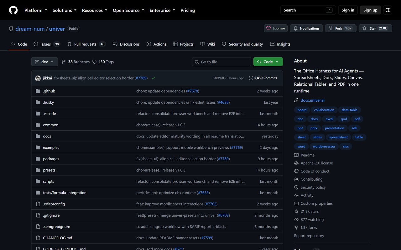Image resolution: width=401 pixels, height=250 pixels.
Task: Open the Actions tab
Action: coord(156,44)
